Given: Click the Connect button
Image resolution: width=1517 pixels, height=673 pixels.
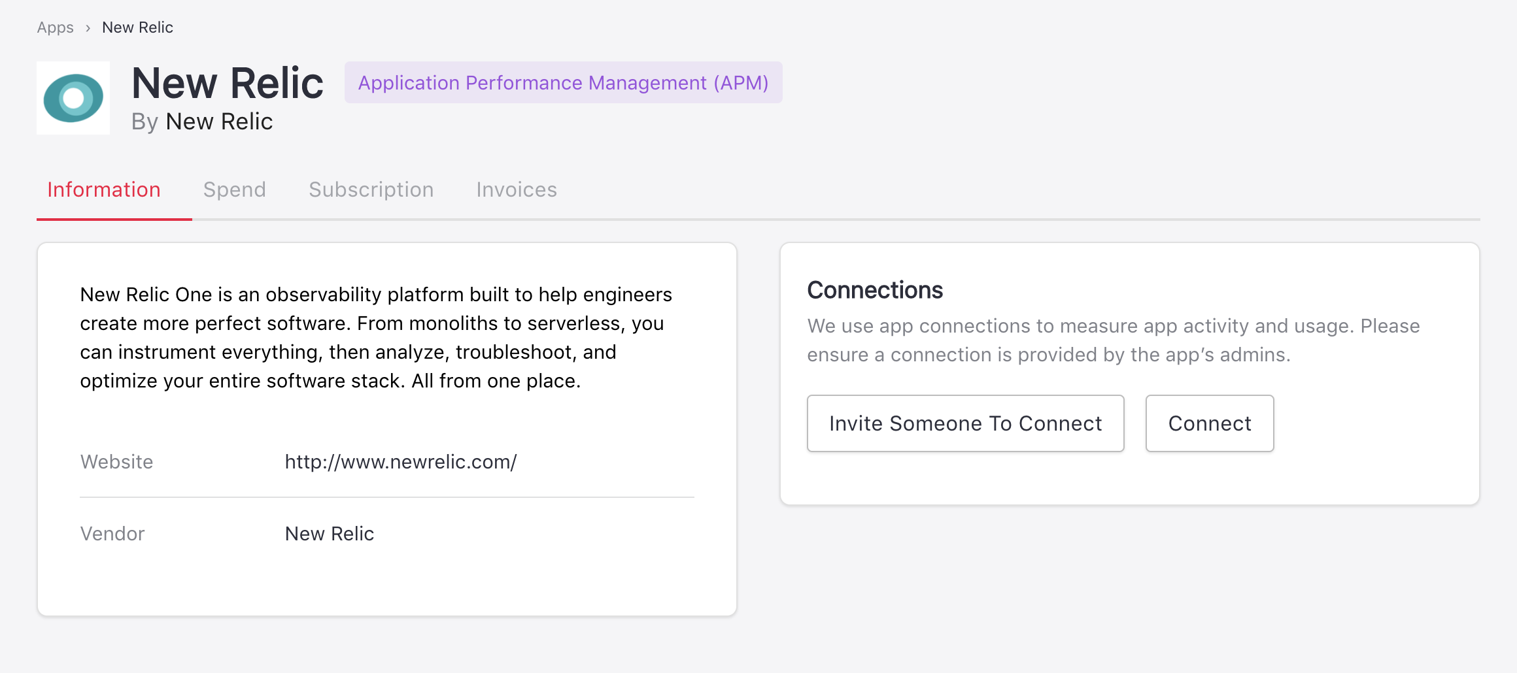Looking at the screenshot, I should click(x=1209, y=423).
